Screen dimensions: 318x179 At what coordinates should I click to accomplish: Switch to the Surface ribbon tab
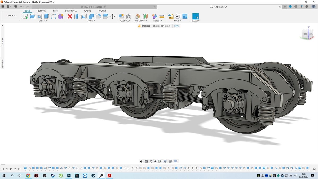click(x=42, y=11)
